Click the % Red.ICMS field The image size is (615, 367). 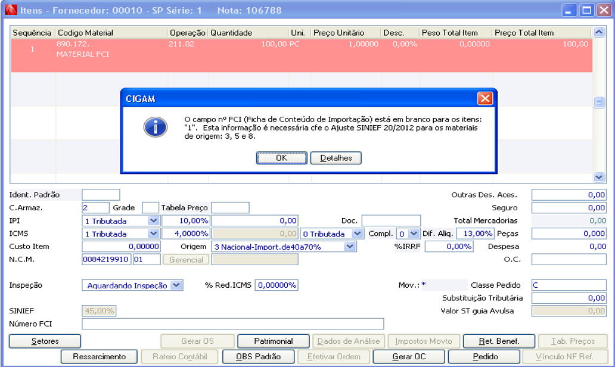tap(277, 285)
